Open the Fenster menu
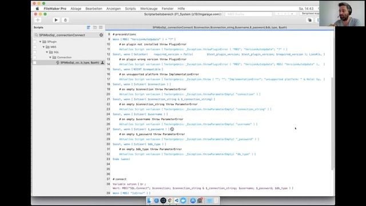 point(168,9)
